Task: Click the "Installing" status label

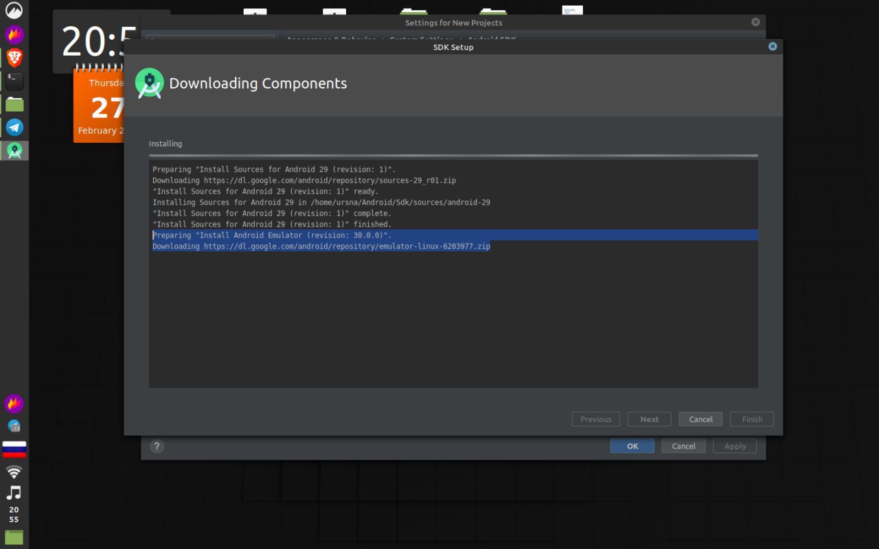Action: click(x=165, y=143)
